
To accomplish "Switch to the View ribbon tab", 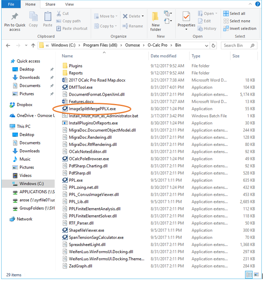I will click(x=69, y=4).
